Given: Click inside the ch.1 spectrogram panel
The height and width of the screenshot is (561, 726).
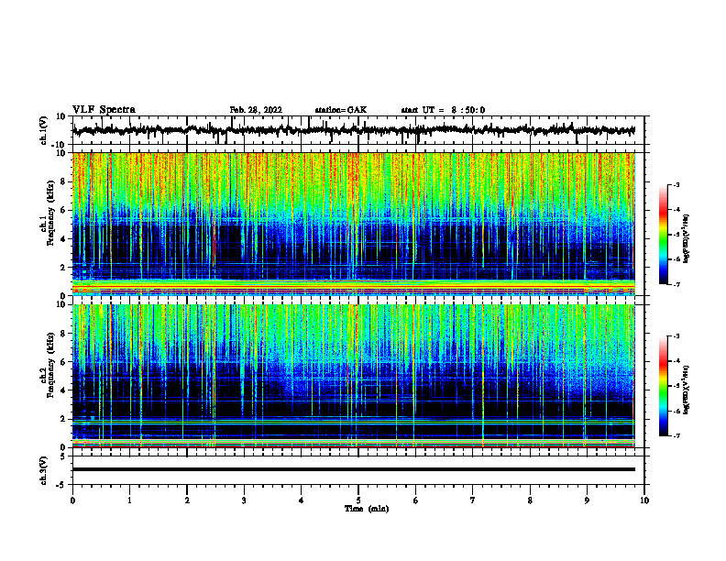Looking at the screenshot, I should 353,224.
